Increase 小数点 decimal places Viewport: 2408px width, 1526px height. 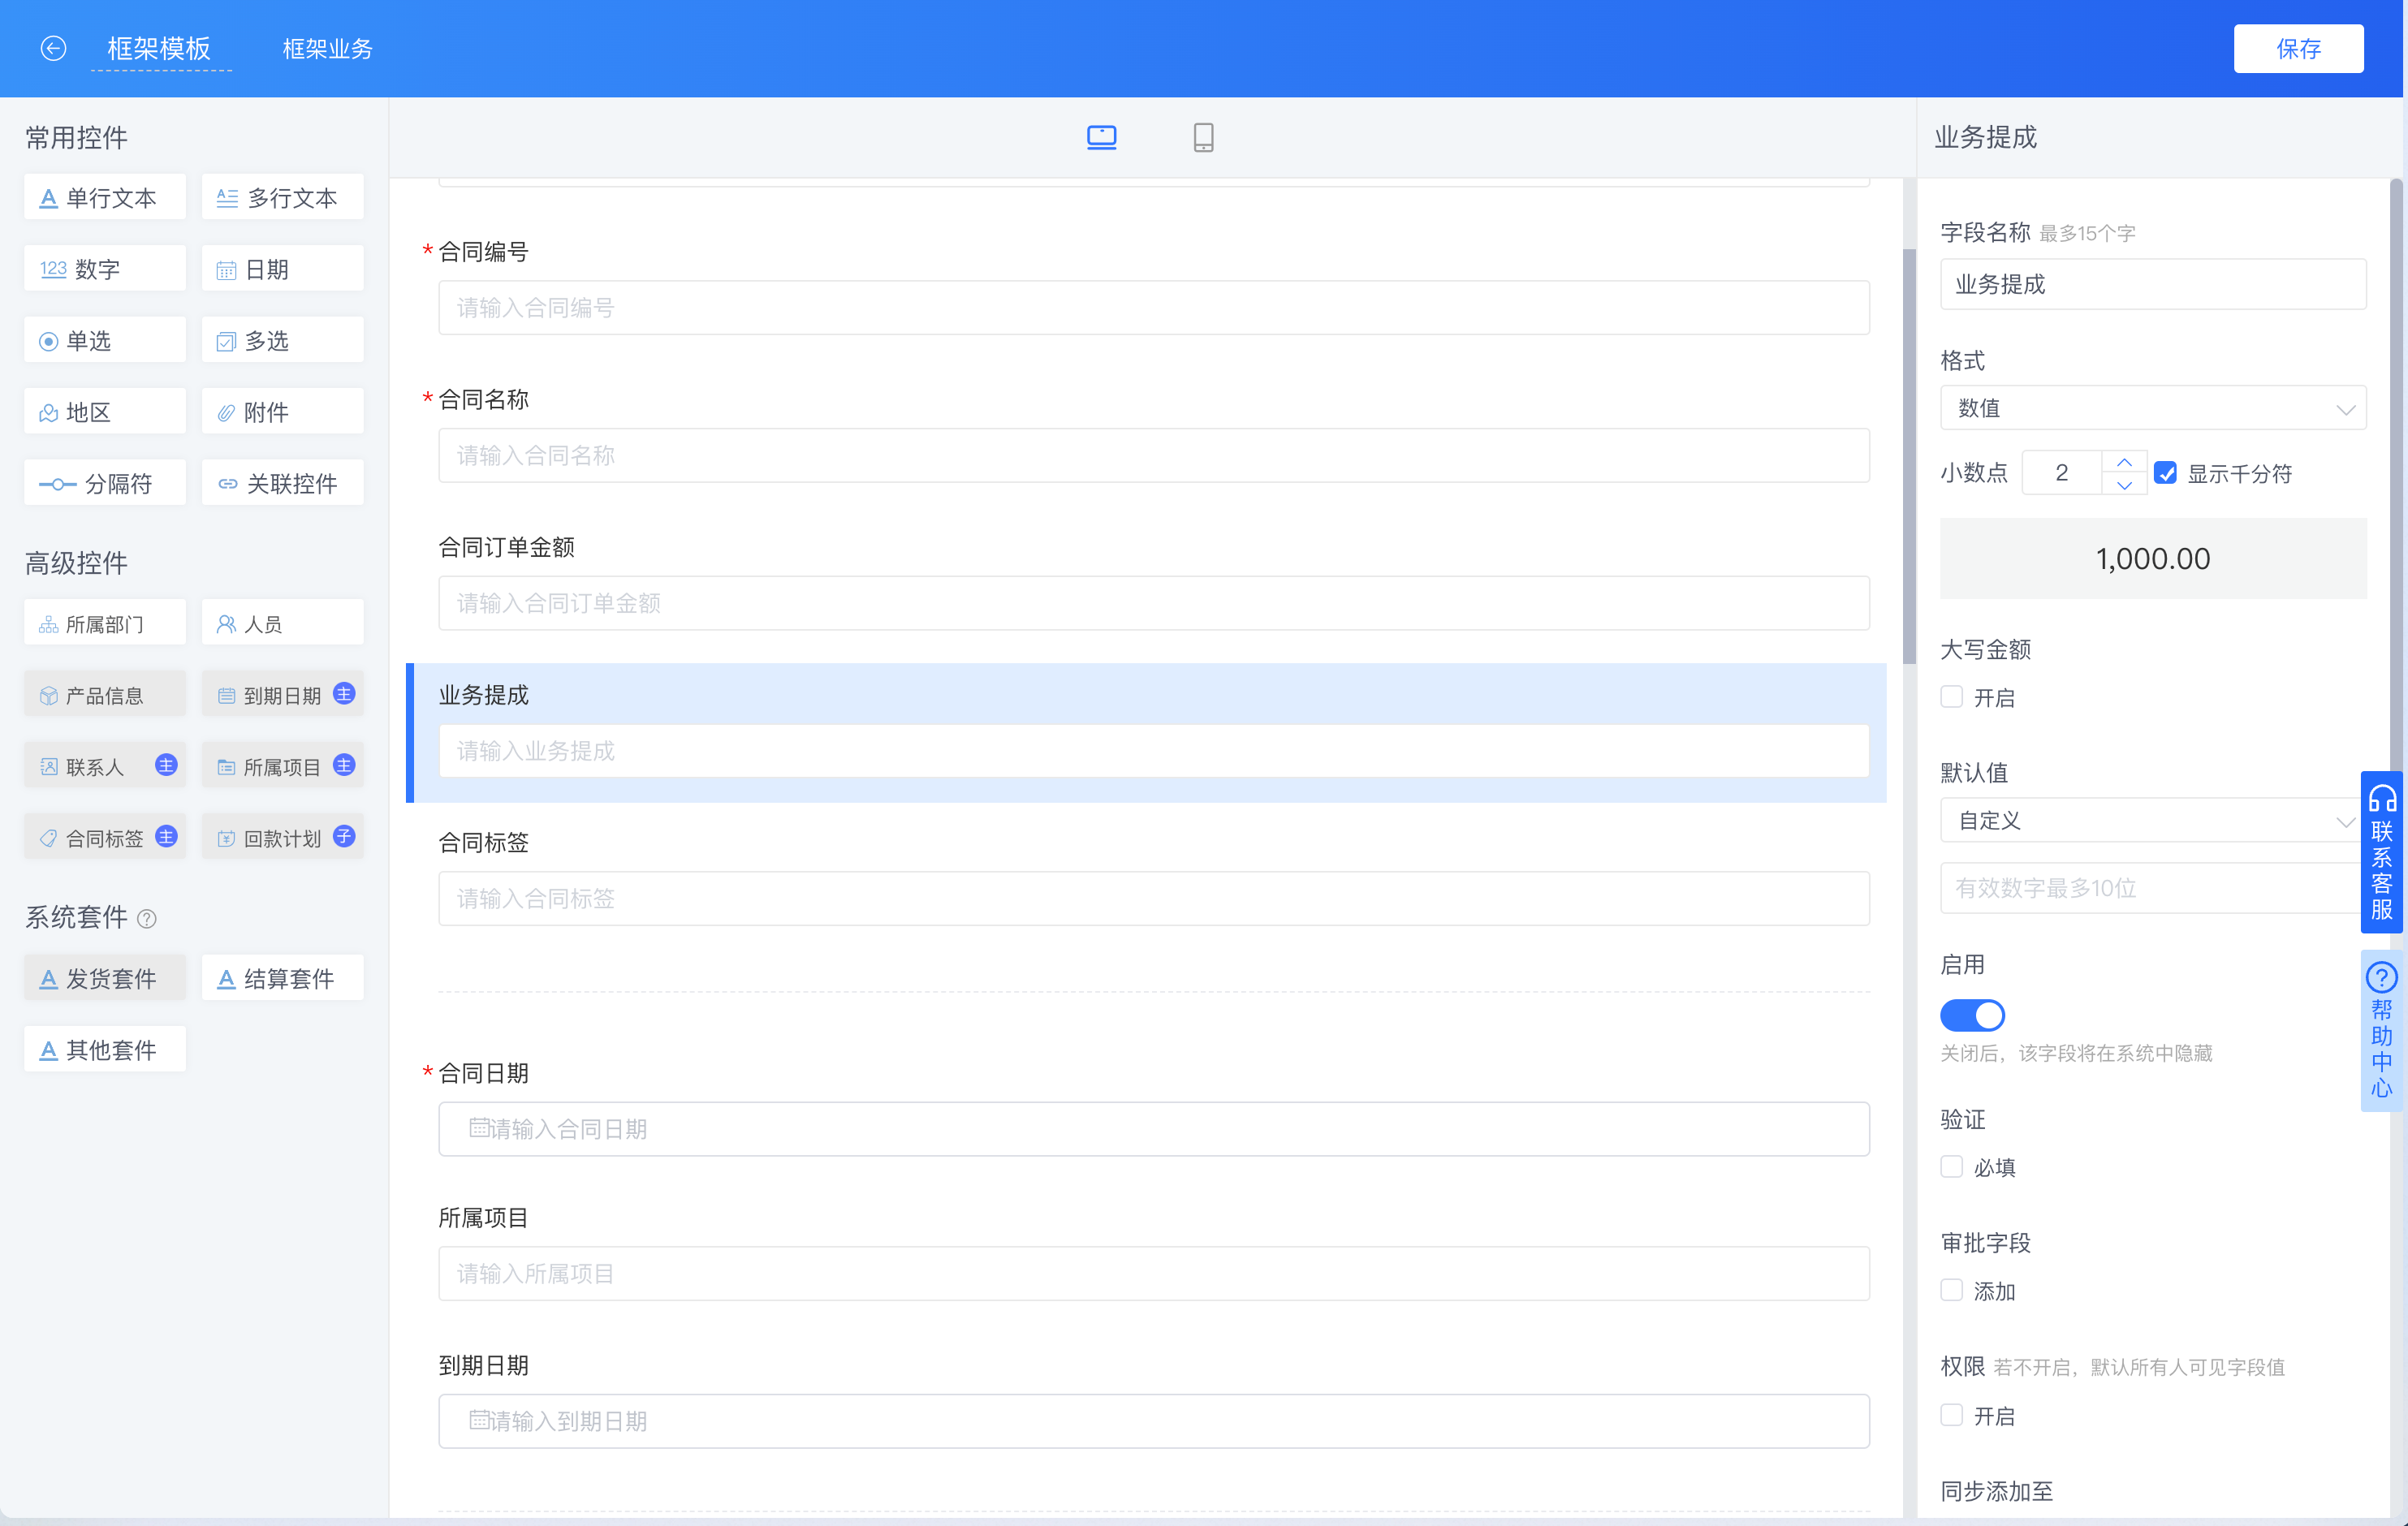click(x=2124, y=461)
